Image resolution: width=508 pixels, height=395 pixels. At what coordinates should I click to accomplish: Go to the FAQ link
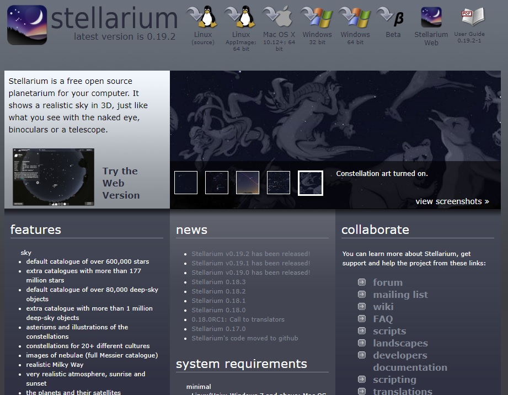(383, 319)
